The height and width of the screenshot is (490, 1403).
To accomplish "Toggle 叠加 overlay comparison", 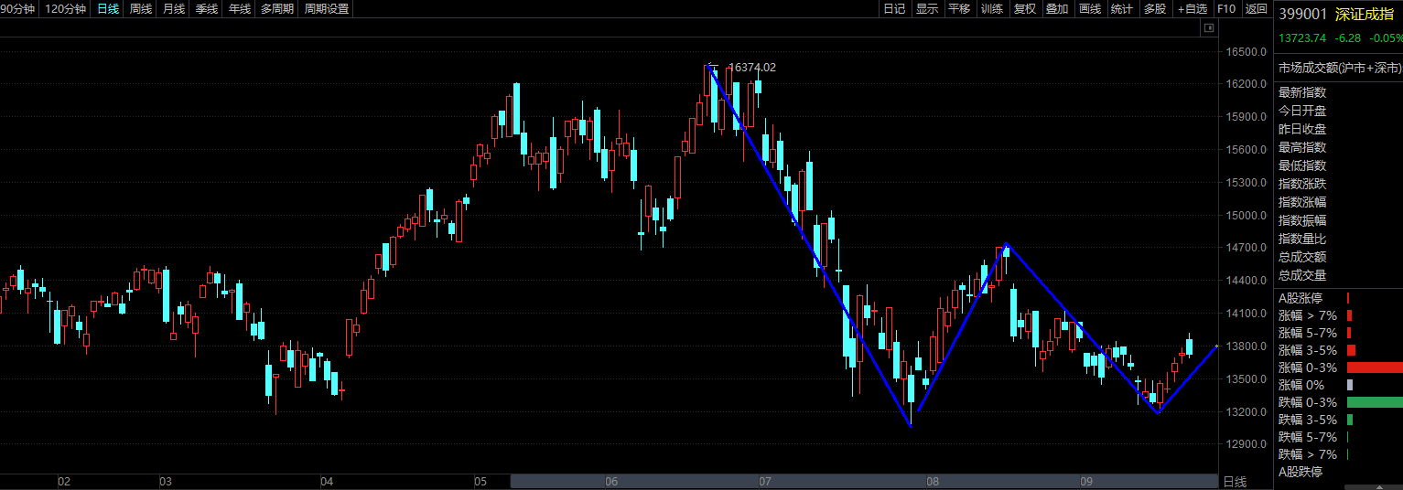I will (x=1056, y=9).
